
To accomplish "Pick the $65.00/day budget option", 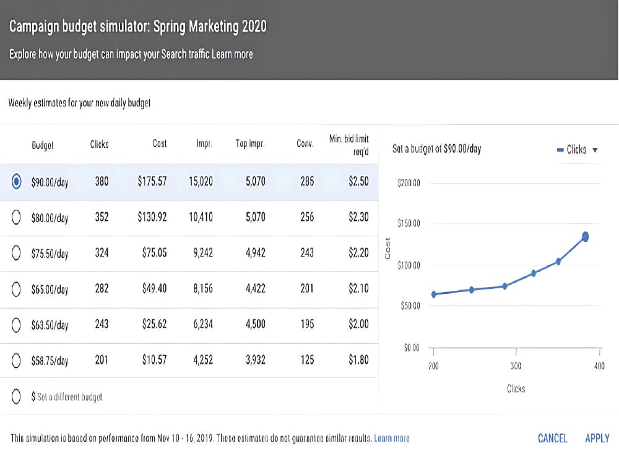I will pos(16,289).
